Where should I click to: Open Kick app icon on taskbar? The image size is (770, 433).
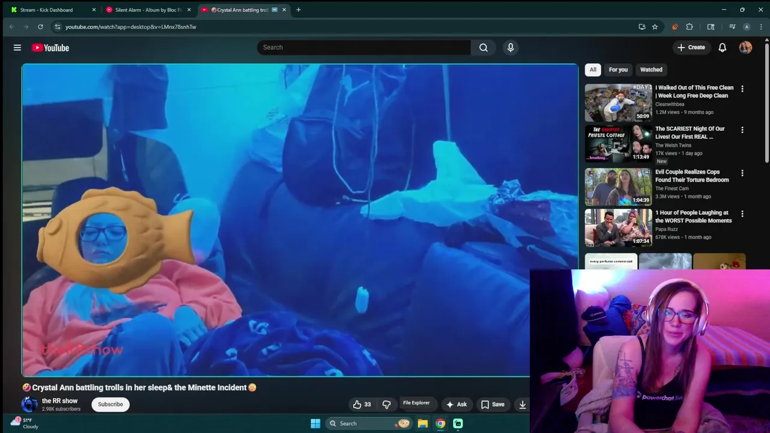pyautogui.click(x=458, y=423)
